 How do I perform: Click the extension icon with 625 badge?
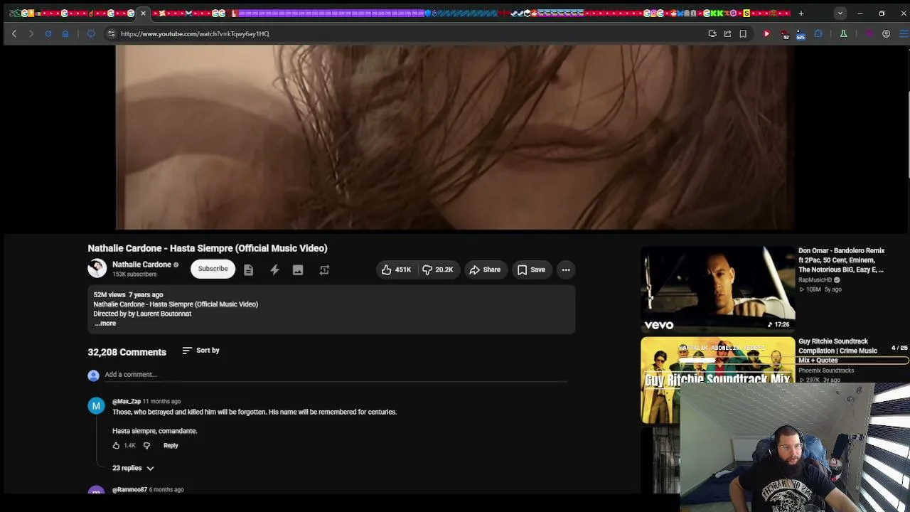coord(801,33)
